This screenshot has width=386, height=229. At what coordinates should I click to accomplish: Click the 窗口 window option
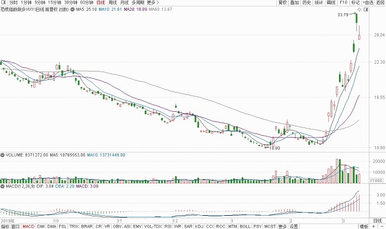click(15, 227)
